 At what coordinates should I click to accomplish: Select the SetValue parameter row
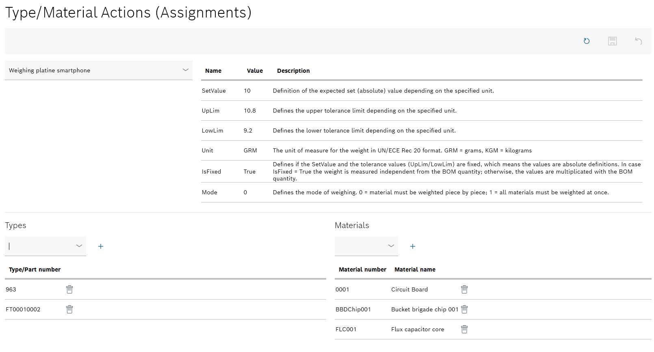click(214, 91)
